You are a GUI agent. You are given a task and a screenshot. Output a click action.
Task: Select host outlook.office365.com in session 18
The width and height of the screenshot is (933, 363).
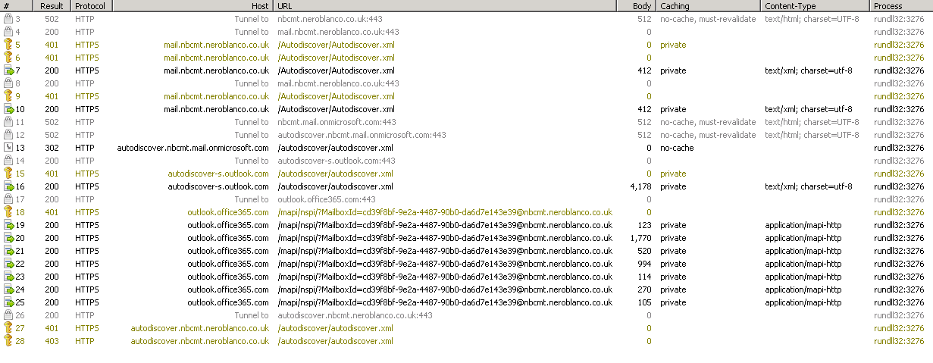point(228,212)
